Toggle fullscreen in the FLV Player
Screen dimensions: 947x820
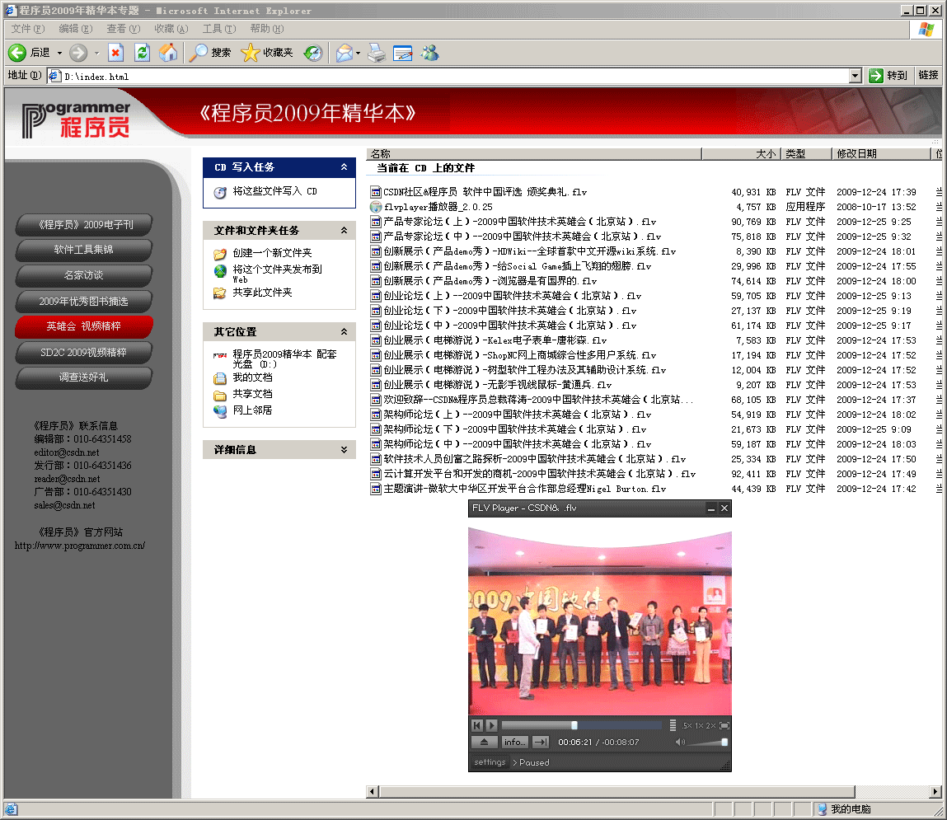tap(724, 725)
